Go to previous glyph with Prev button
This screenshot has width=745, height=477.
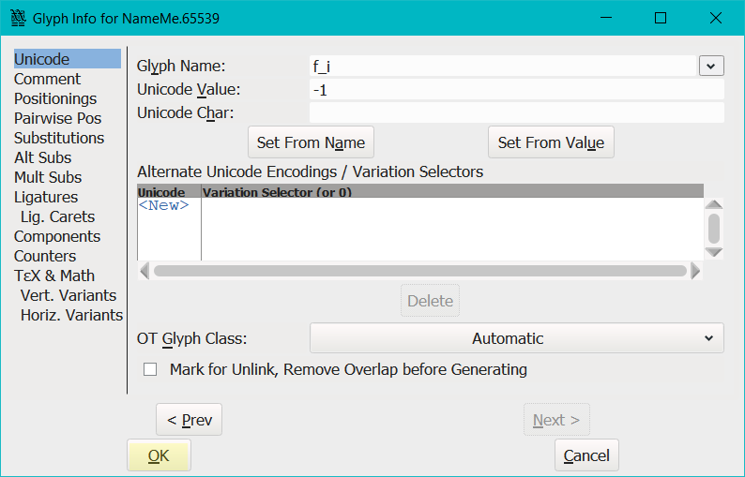(x=190, y=420)
